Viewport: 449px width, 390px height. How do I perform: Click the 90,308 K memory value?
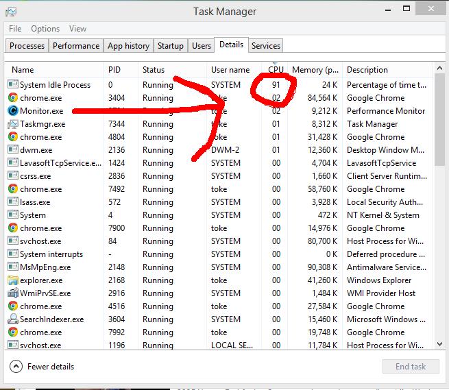point(322,267)
